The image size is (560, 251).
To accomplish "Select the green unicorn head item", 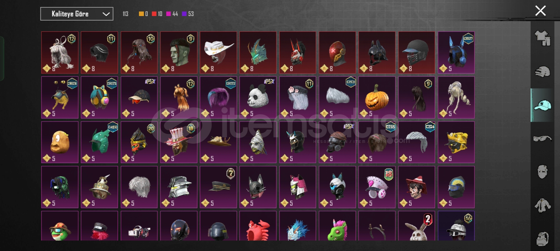I will pos(337,226).
